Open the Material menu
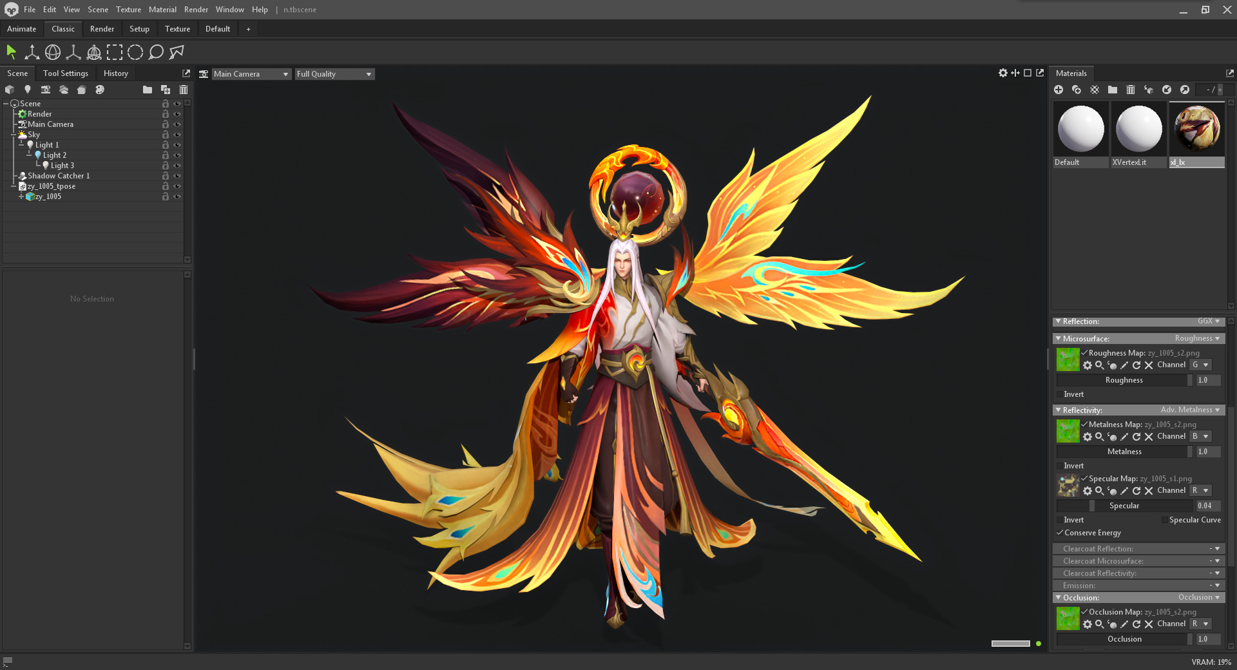This screenshot has height=670, width=1237. (162, 10)
